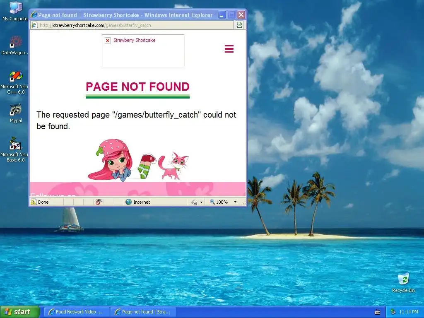Click the IE logo in title bar
This screenshot has height=318, width=424.
click(x=34, y=14)
